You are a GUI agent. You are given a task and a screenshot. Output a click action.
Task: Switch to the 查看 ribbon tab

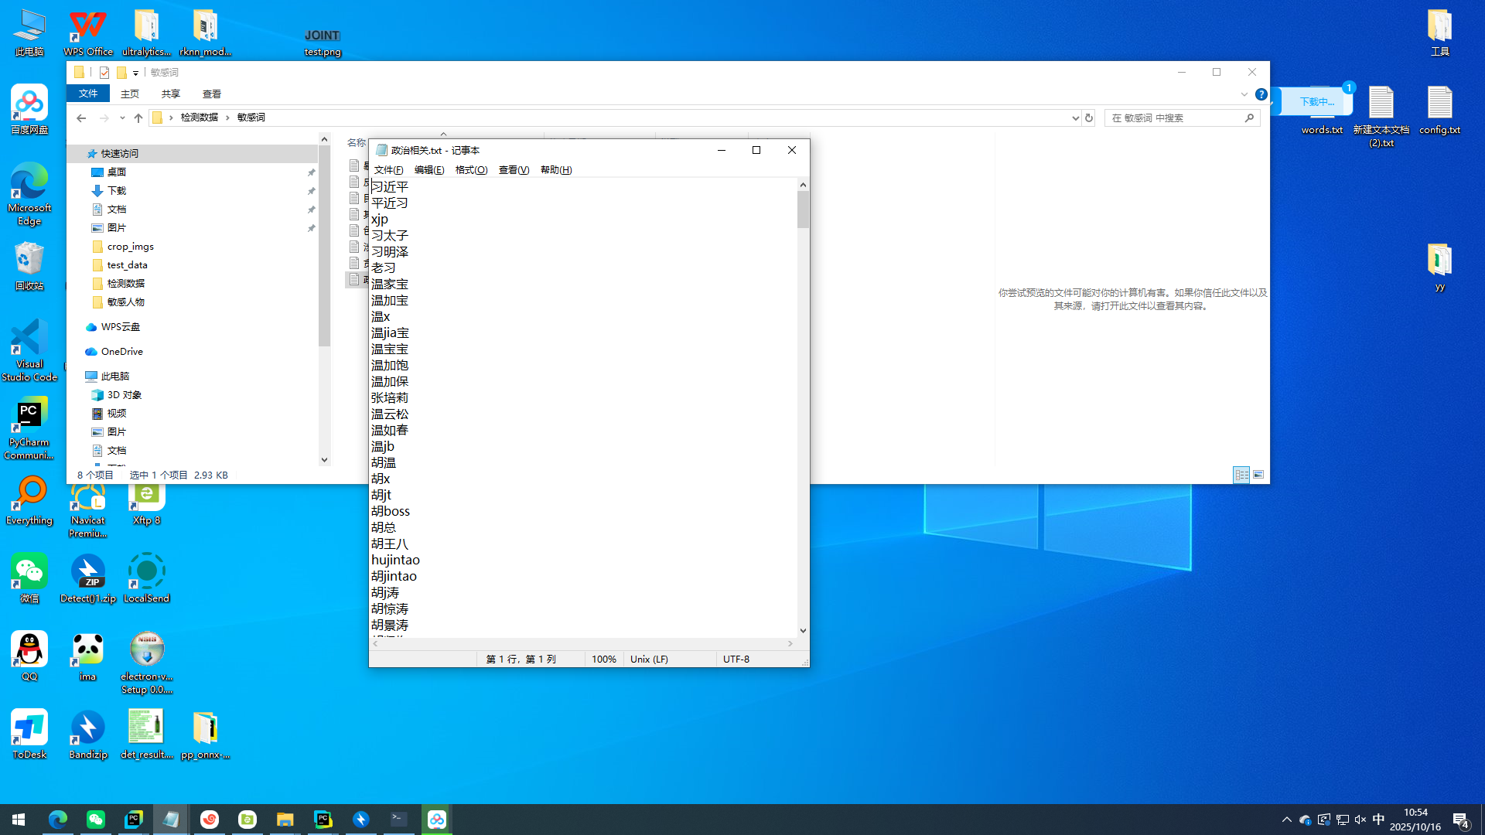click(x=212, y=94)
